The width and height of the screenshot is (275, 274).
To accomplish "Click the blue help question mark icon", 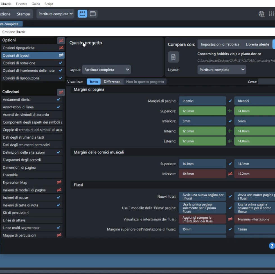I will [x=272, y=246].
